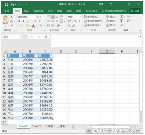Use the Format Painter brush icon

tap(11, 26)
